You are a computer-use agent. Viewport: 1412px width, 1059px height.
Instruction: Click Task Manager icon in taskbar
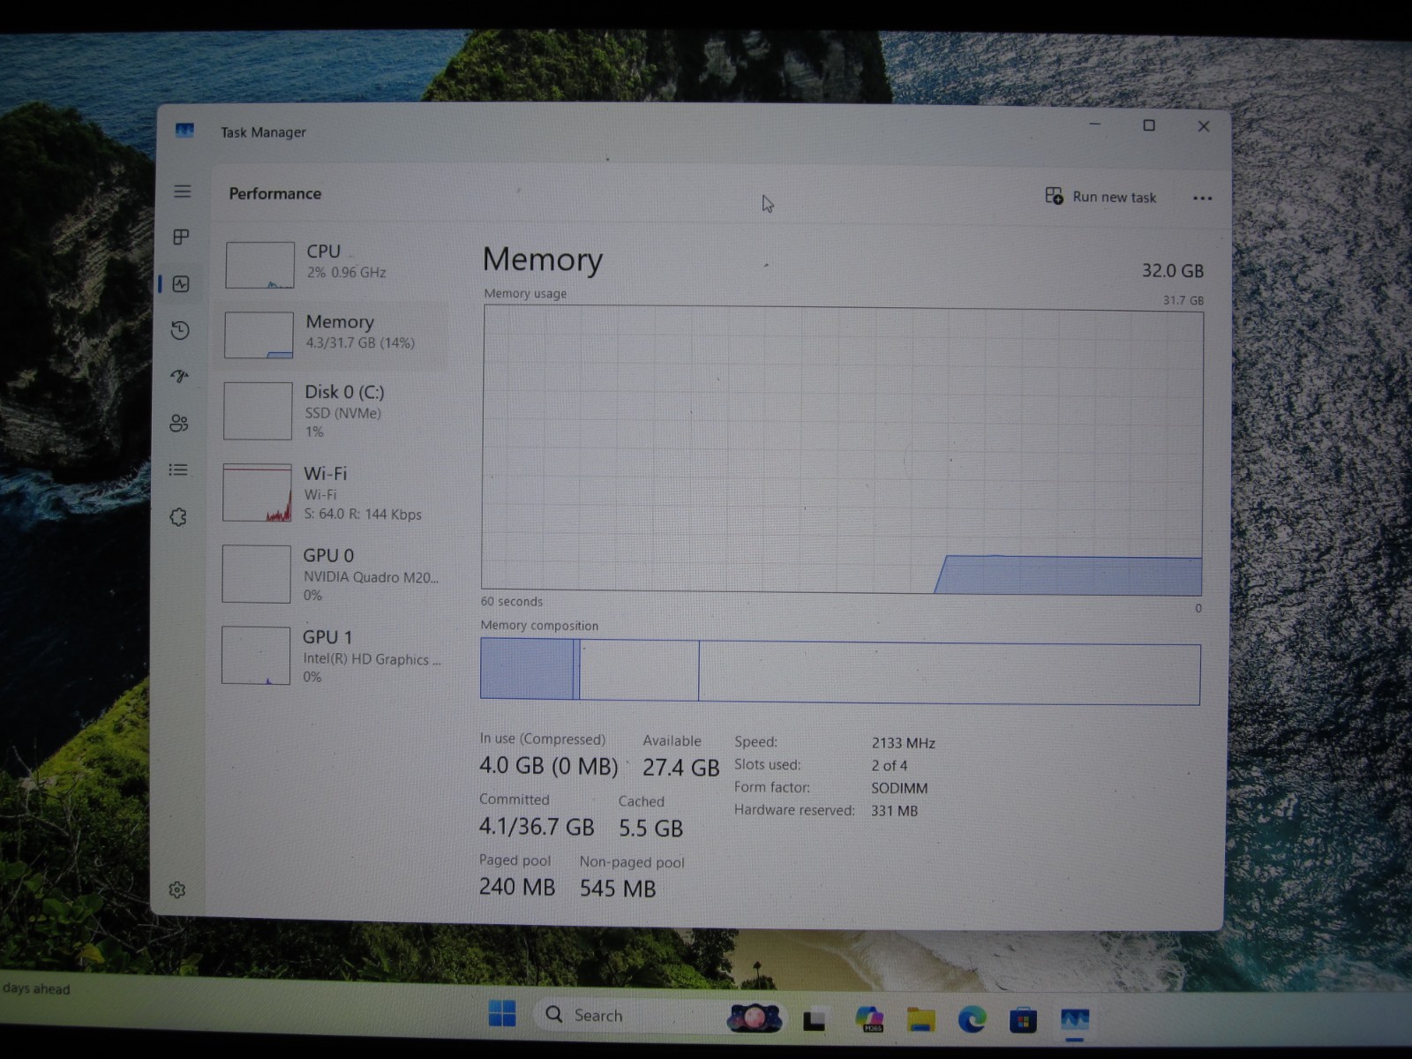click(1074, 1021)
